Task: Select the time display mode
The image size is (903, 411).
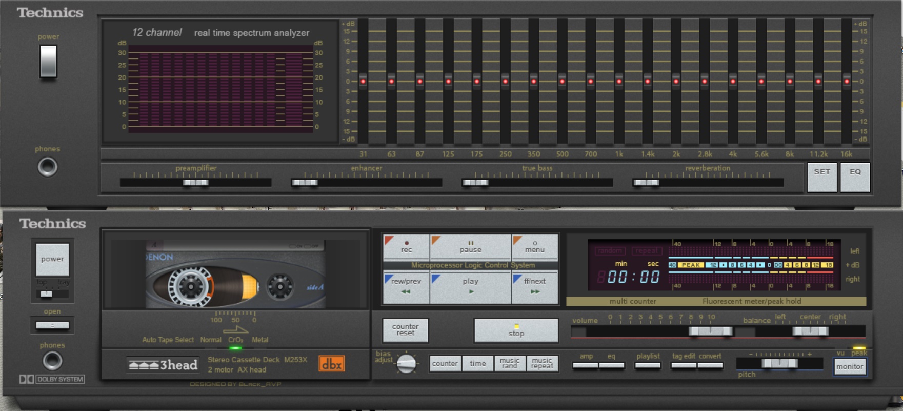Action: tap(477, 364)
